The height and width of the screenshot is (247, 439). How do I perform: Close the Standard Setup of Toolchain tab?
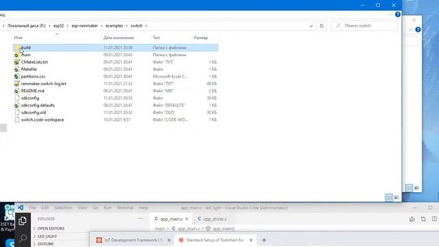tap(251, 240)
